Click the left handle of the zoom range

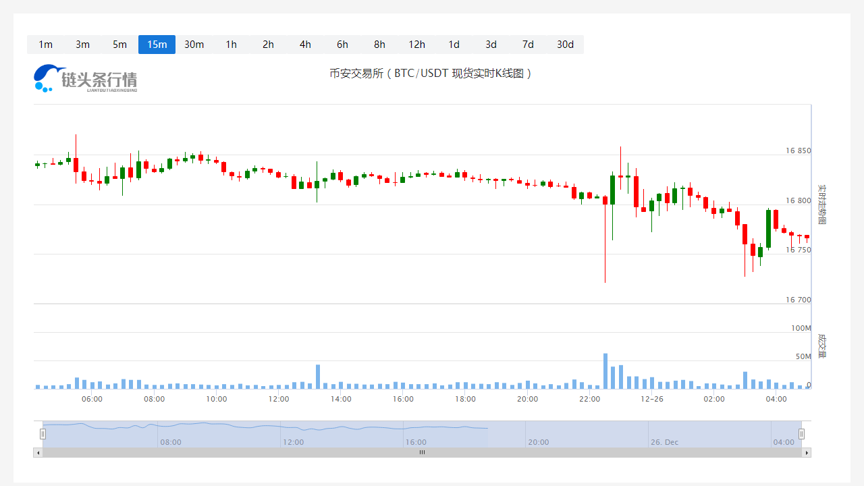[x=43, y=434]
